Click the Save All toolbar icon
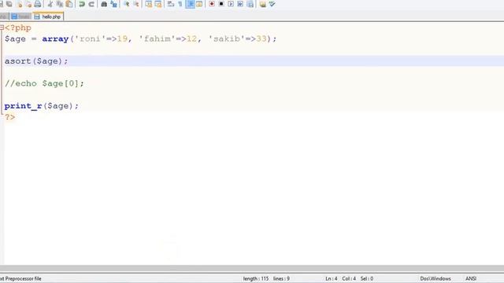 coord(9,4)
